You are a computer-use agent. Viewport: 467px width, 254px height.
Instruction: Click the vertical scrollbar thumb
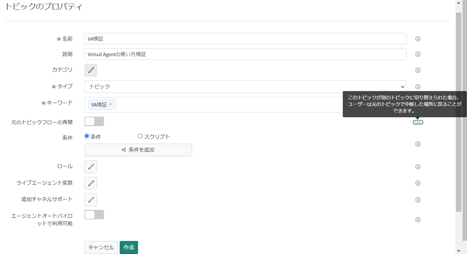point(459,113)
